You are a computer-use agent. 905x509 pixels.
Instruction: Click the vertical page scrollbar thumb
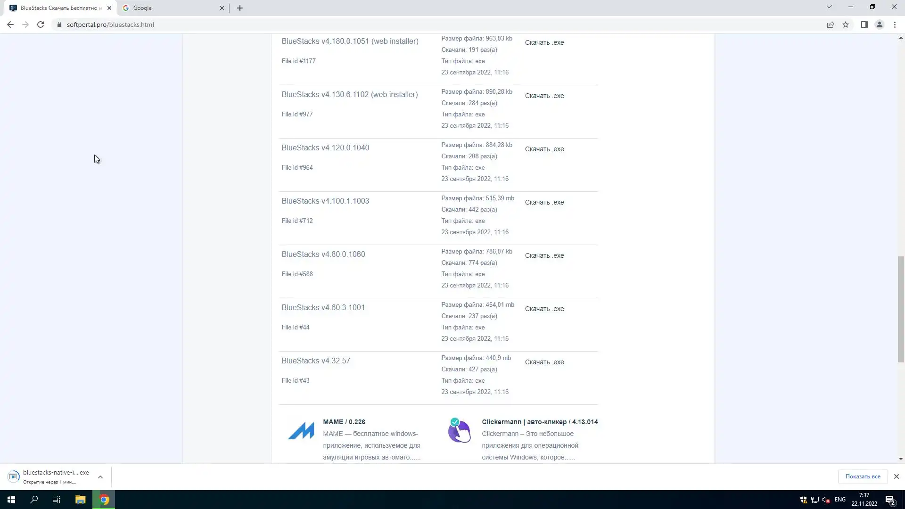(x=901, y=309)
